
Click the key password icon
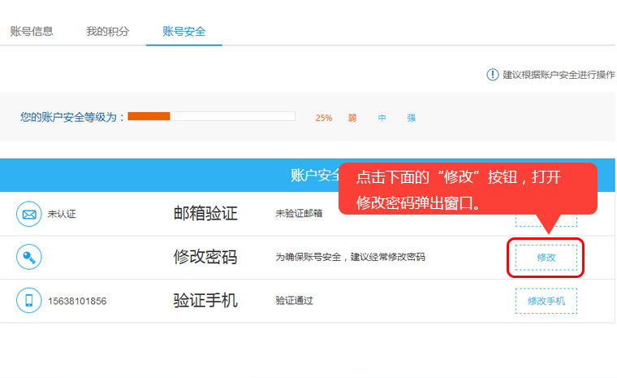(29, 258)
